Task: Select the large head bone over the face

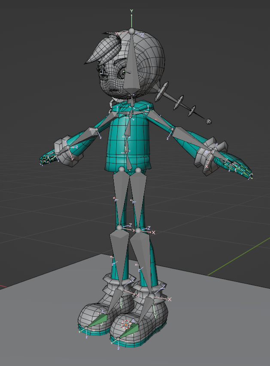Action: 132,64
